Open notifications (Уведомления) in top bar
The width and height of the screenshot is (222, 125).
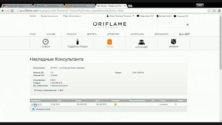145,16
